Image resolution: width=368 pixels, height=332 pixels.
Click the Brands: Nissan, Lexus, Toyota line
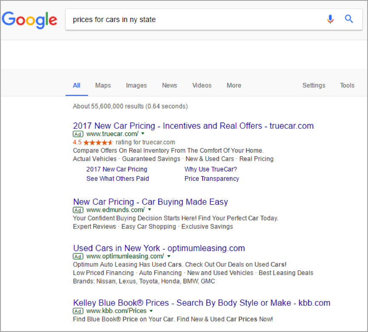pyautogui.click(x=144, y=281)
